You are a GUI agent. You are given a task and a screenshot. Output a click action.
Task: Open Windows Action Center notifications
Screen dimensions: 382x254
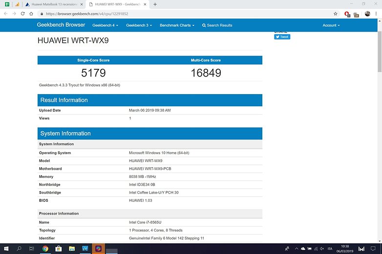(x=373, y=249)
